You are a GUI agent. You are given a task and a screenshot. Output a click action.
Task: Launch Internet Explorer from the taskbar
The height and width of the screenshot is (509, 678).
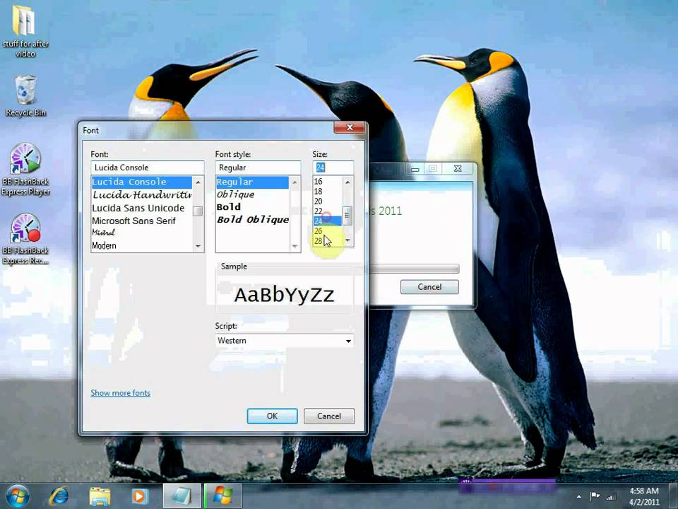[x=59, y=496]
